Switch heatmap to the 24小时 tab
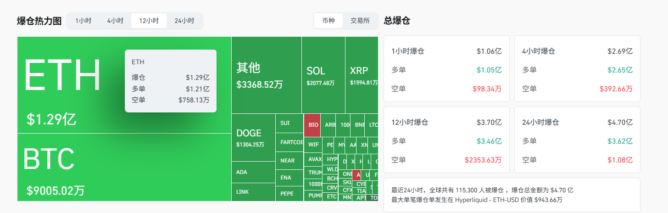This screenshot has width=668, height=213. [184, 21]
